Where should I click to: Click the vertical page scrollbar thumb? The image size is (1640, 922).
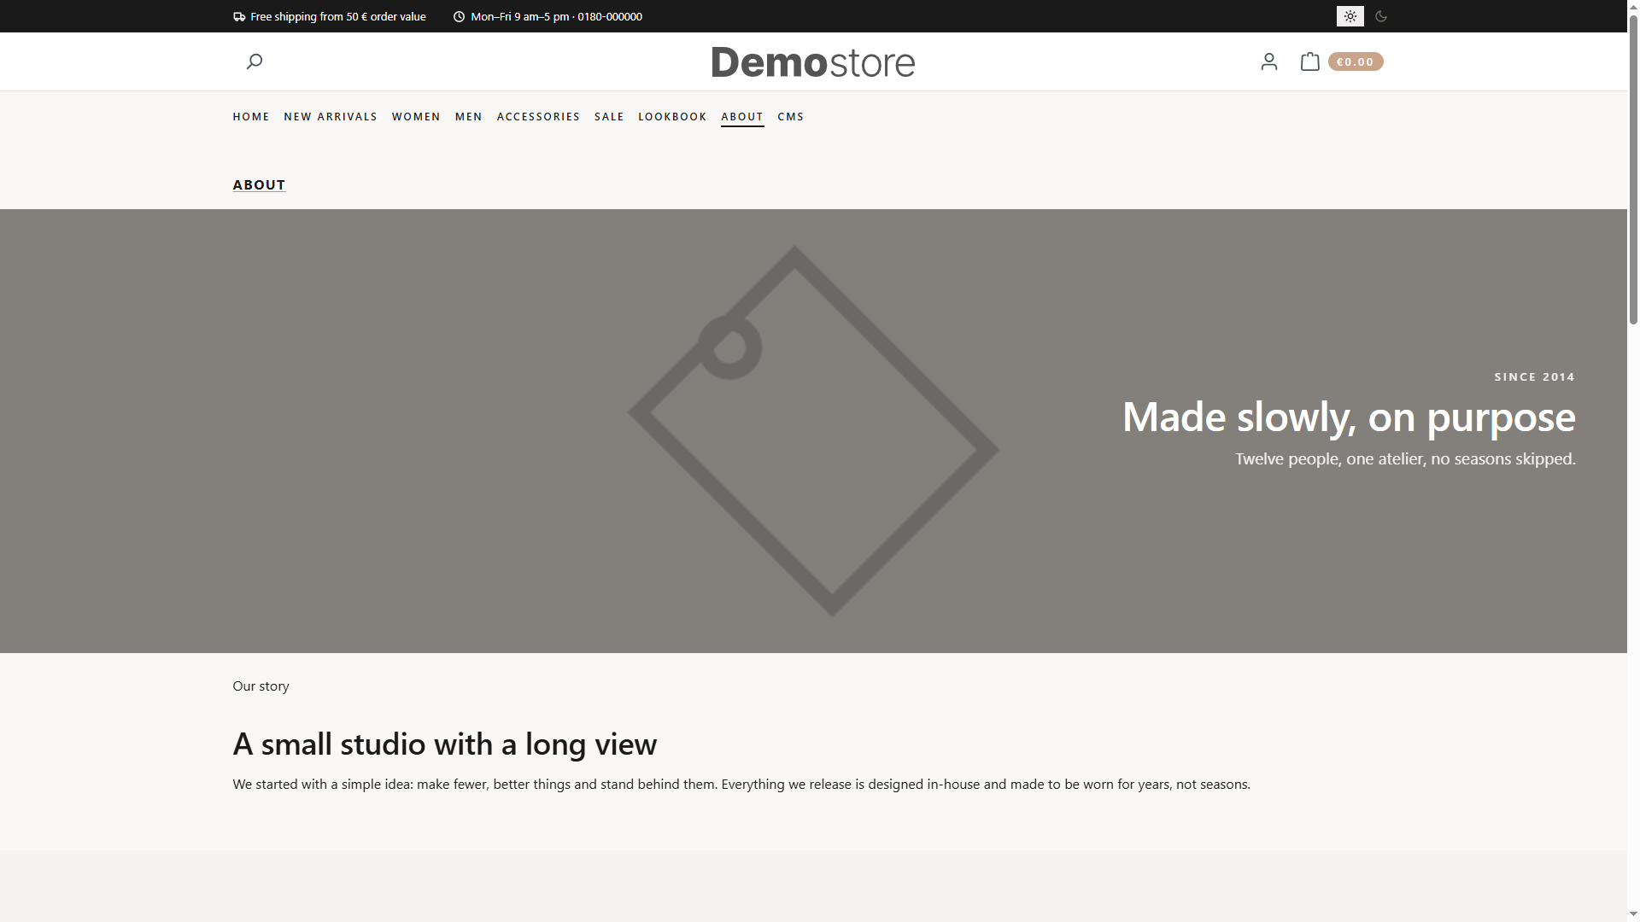pyautogui.click(x=1633, y=168)
